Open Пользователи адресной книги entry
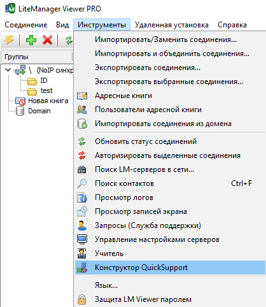Image resolution: width=266 pixels, height=307 pixels. (170, 110)
